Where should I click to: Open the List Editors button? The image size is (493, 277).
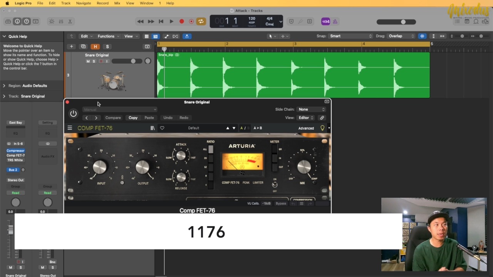(x=458, y=22)
